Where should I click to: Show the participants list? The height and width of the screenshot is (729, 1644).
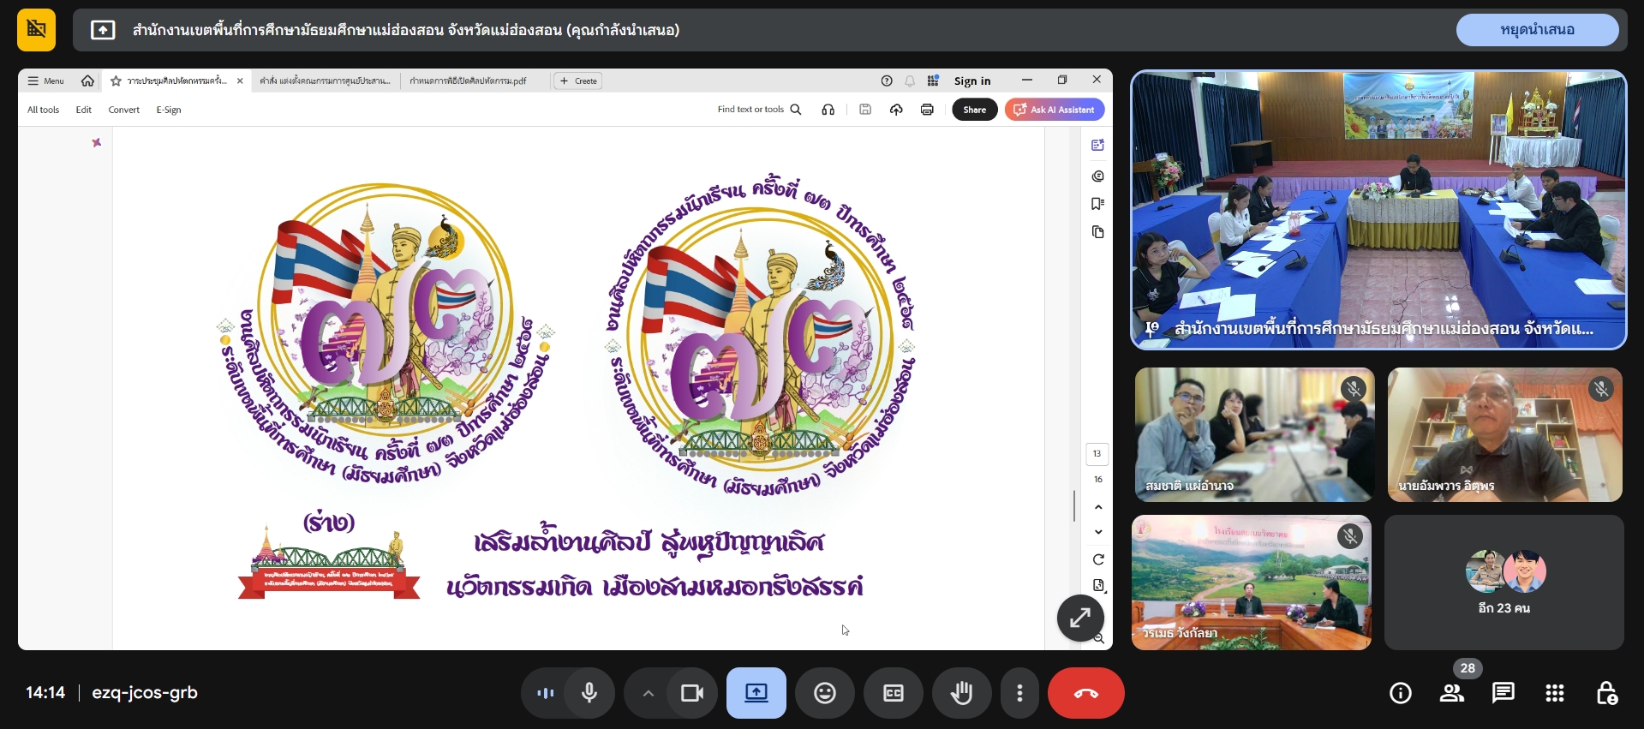click(x=1452, y=693)
